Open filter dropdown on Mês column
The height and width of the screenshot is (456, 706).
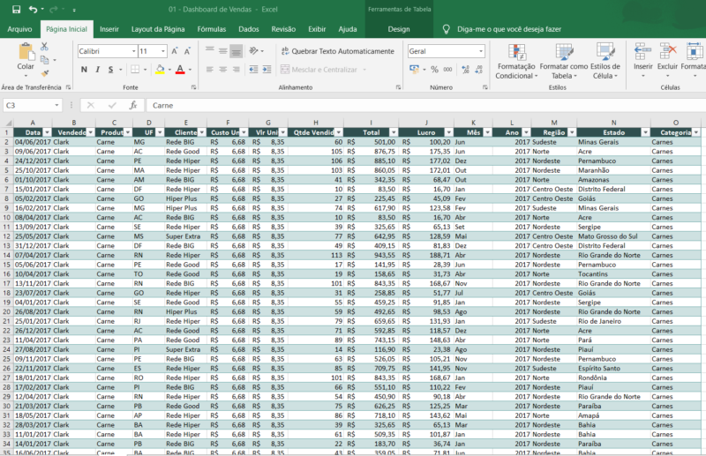488,132
